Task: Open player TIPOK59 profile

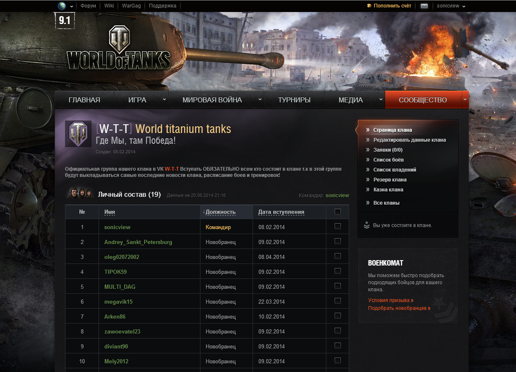Action: click(116, 272)
